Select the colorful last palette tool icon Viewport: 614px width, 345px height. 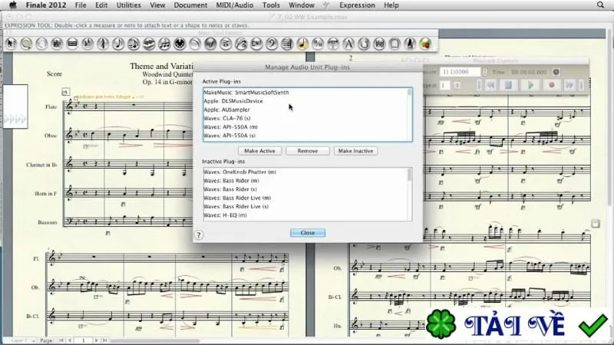pyautogui.click(x=425, y=44)
